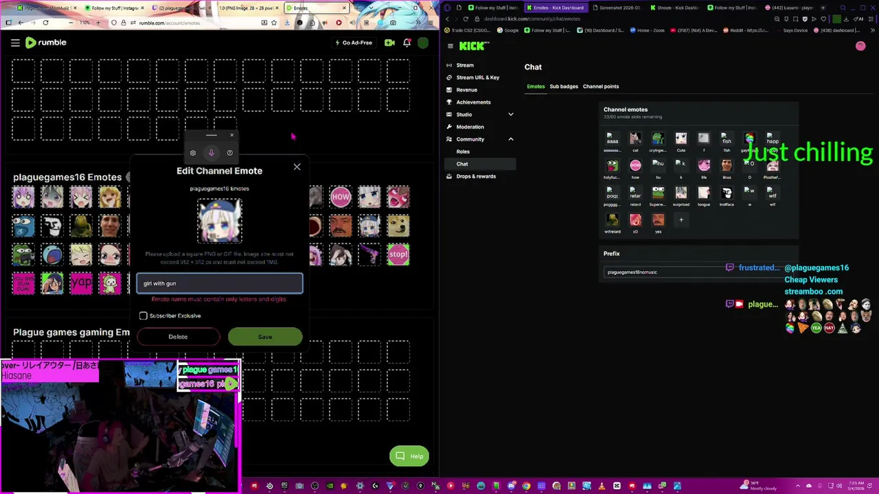Click help question icon in floating widget
Screen dimensions: 879x494
pyautogui.click(x=229, y=153)
